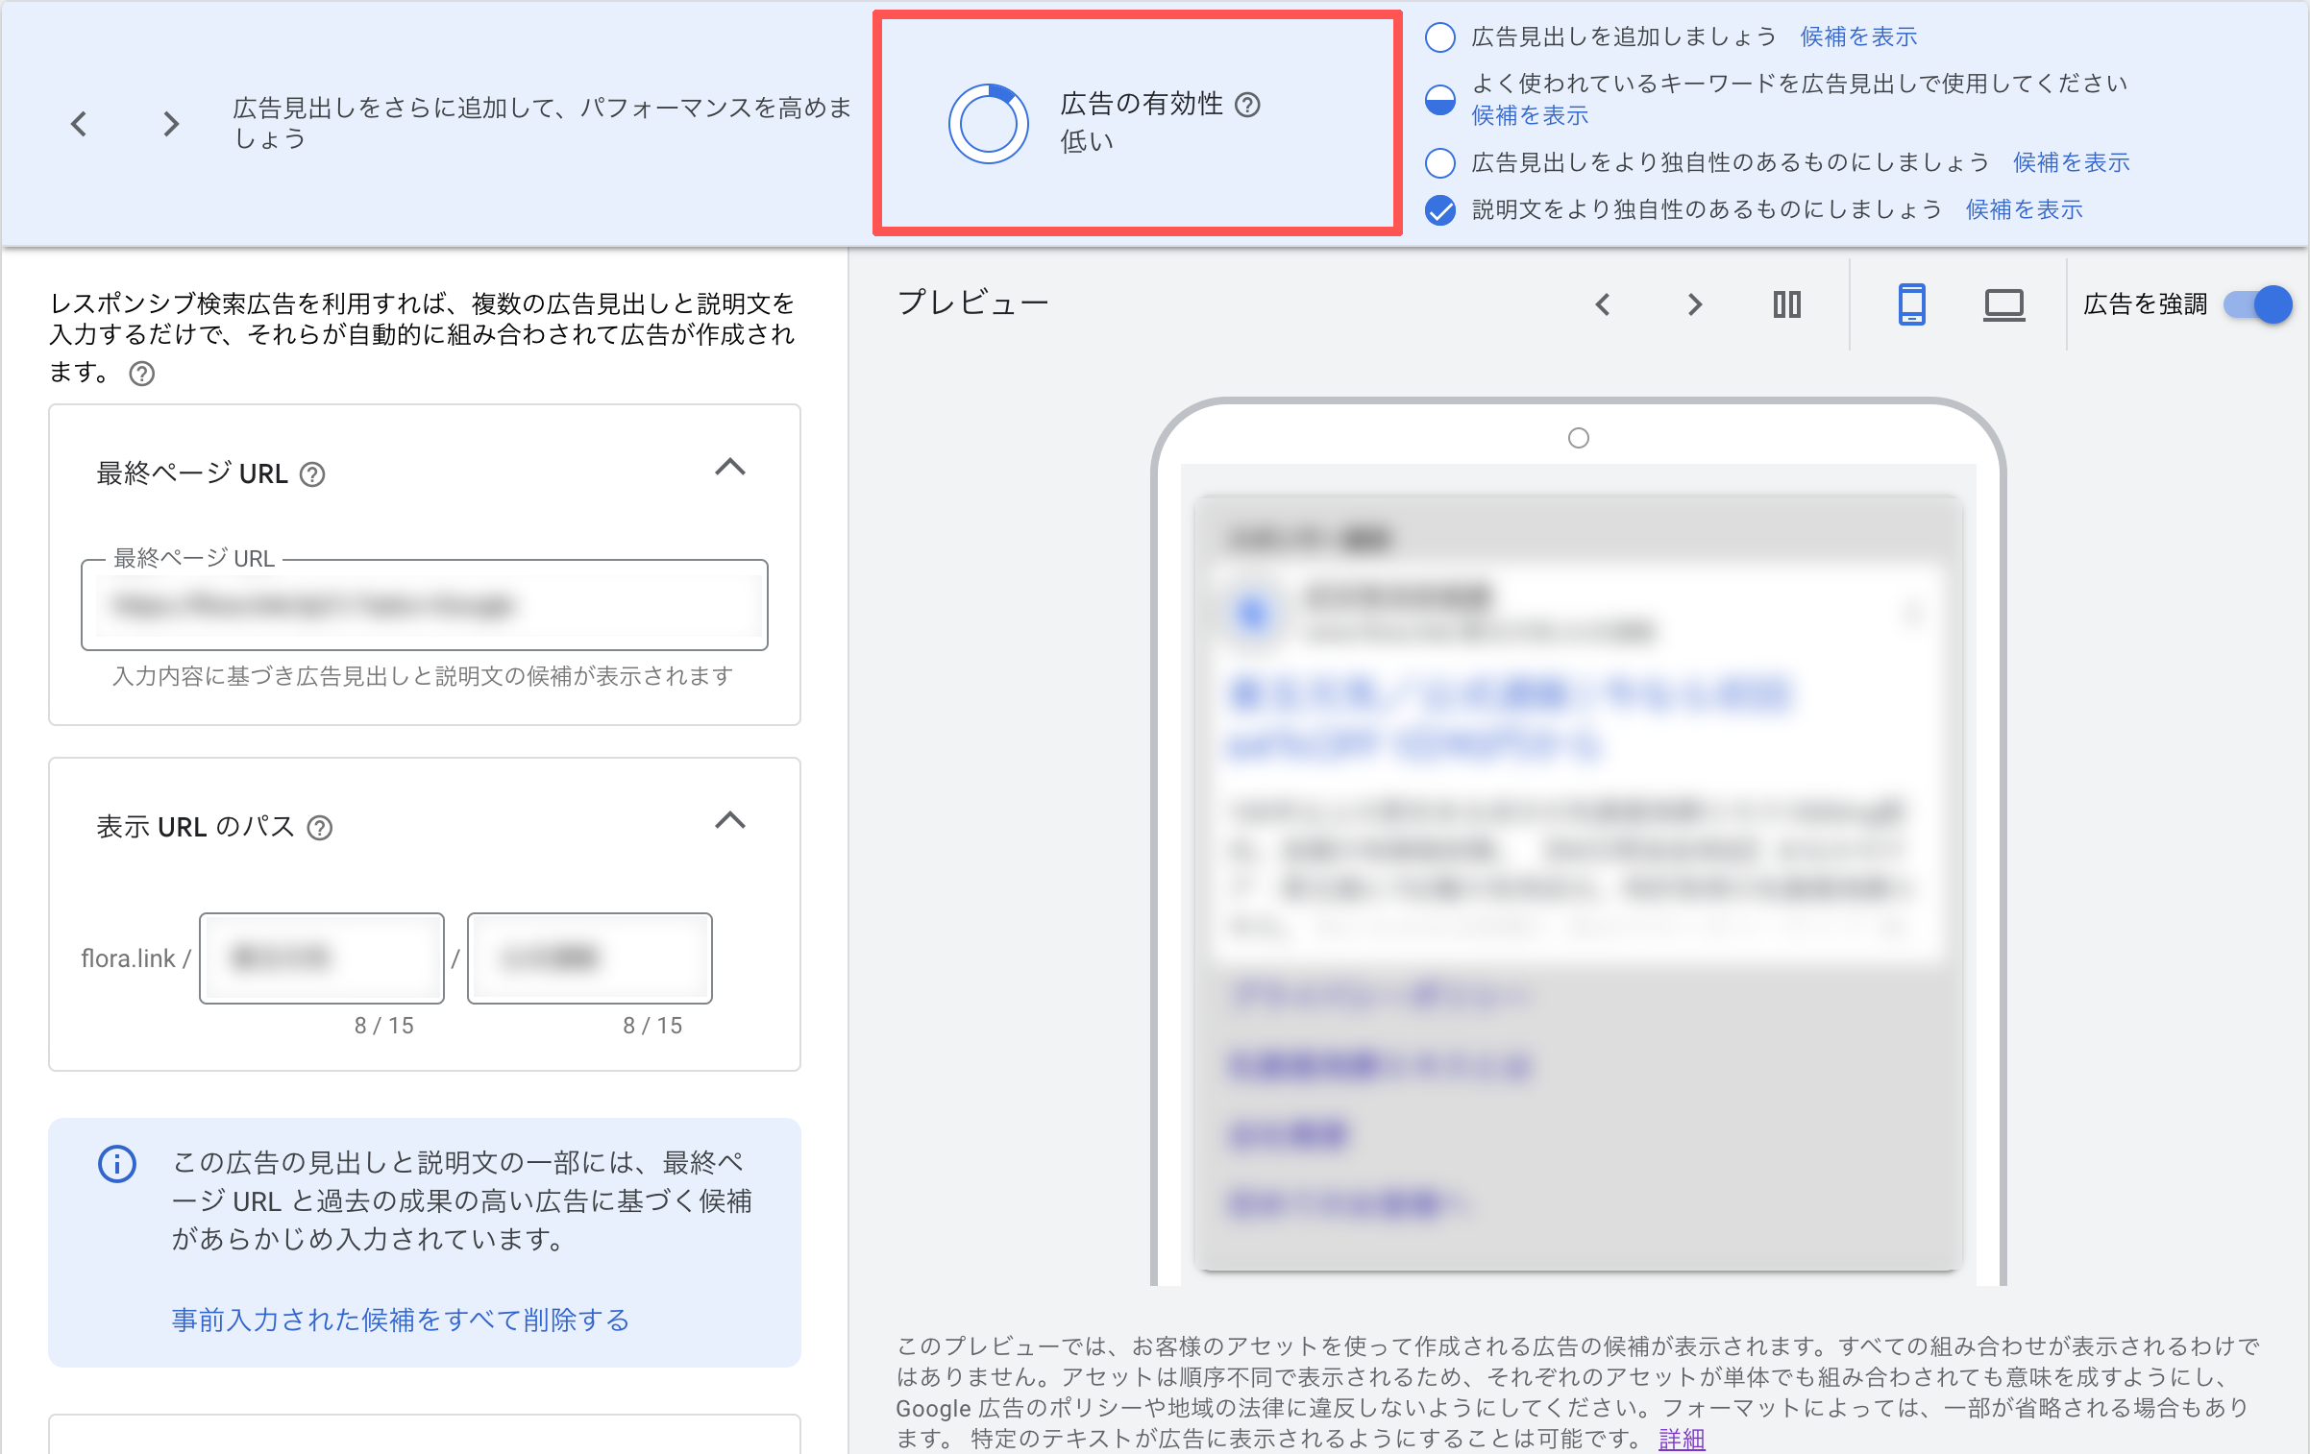The width and height of the screenshot is (2310, 1454).
Task: Select the mobile preview icon
Action: click(x=1912, y=304)
